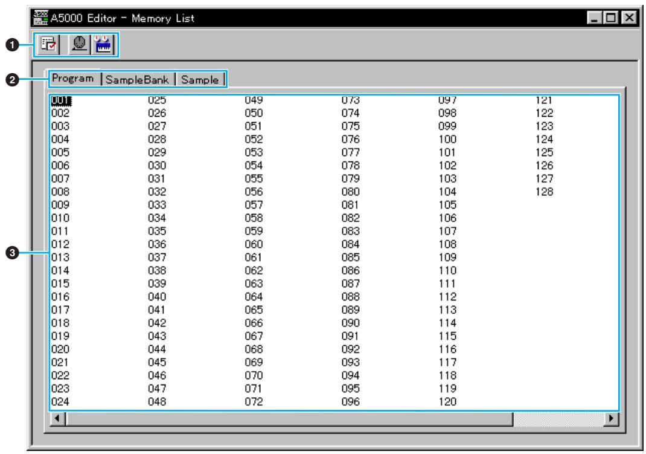Select program 061
646x454 pixels.
254,258
